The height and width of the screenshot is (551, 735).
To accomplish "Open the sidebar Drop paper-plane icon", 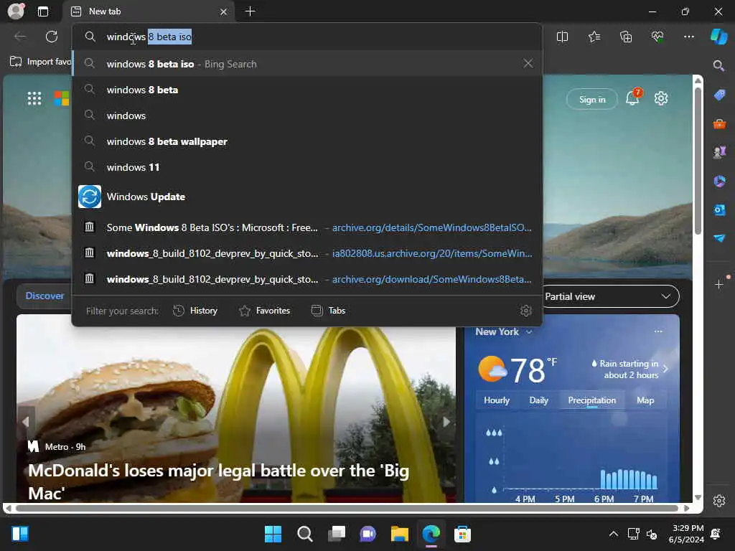I will (x=719, y=238).
